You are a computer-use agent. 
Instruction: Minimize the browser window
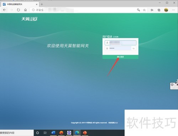coord(160,2)
